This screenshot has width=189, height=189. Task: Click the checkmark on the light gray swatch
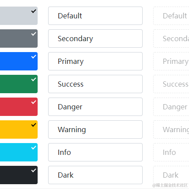pyautogui.click(x=34, y=11)
